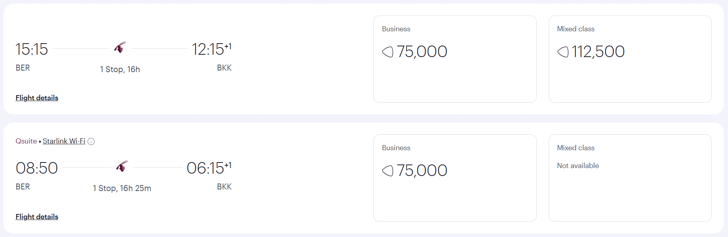728x237 pixels.
Task: Click the Qsuite label on the second flight
Action: coord(26,141)
